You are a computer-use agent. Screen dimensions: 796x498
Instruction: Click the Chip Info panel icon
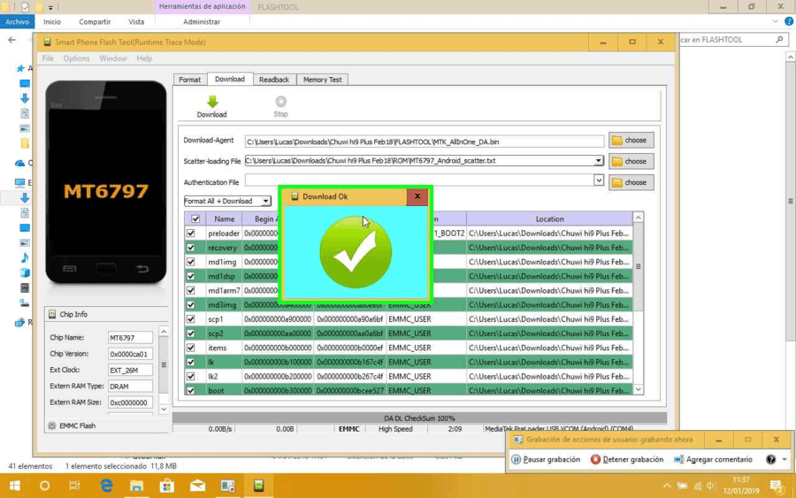(52, 314)
